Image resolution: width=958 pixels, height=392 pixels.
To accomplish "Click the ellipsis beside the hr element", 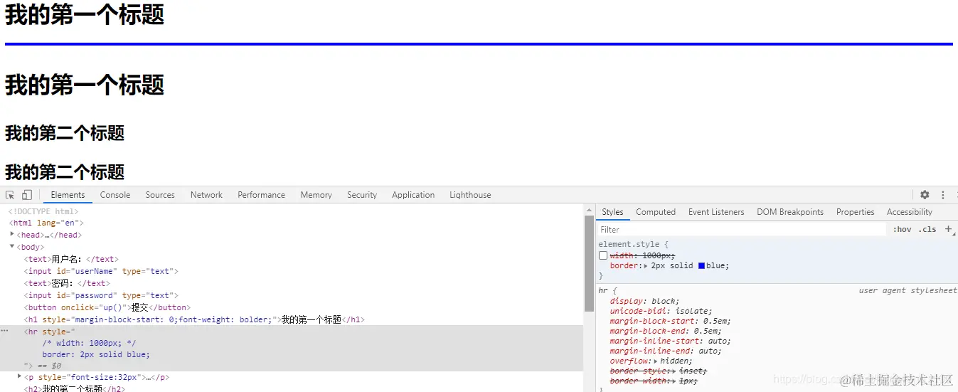I will tap(4, 331).
